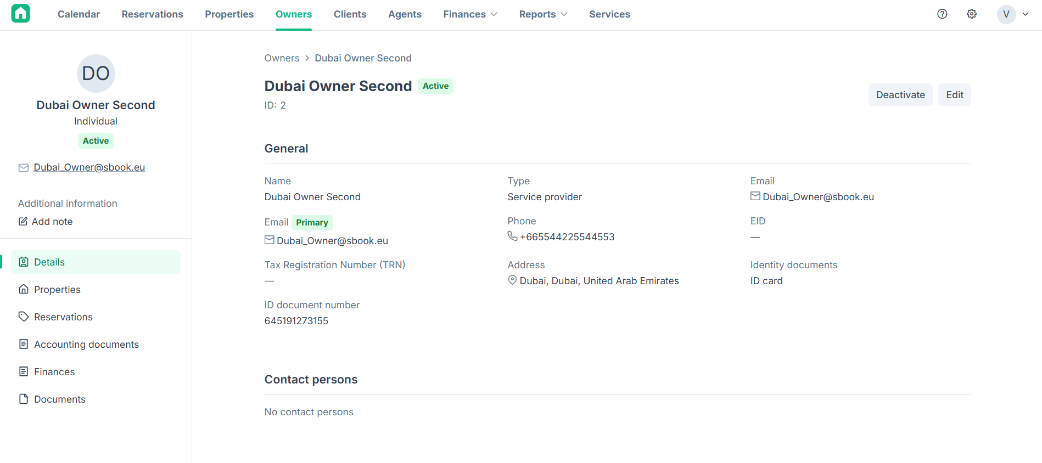Expand the user account chevron

click(x=1025, y=14)
